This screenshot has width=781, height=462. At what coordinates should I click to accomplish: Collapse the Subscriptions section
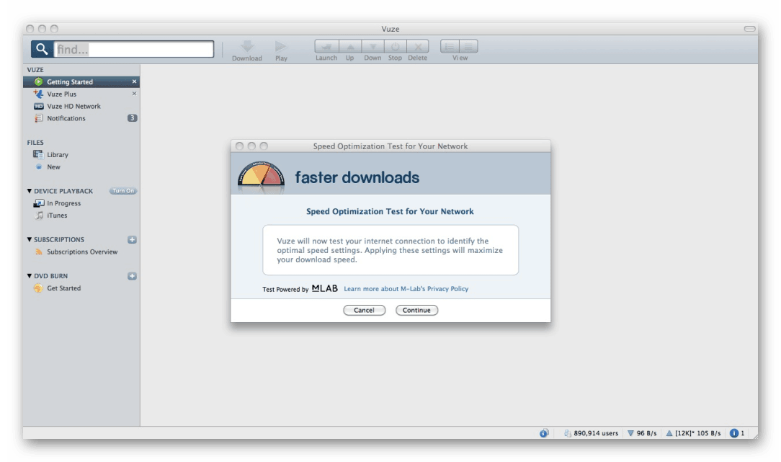30,239
